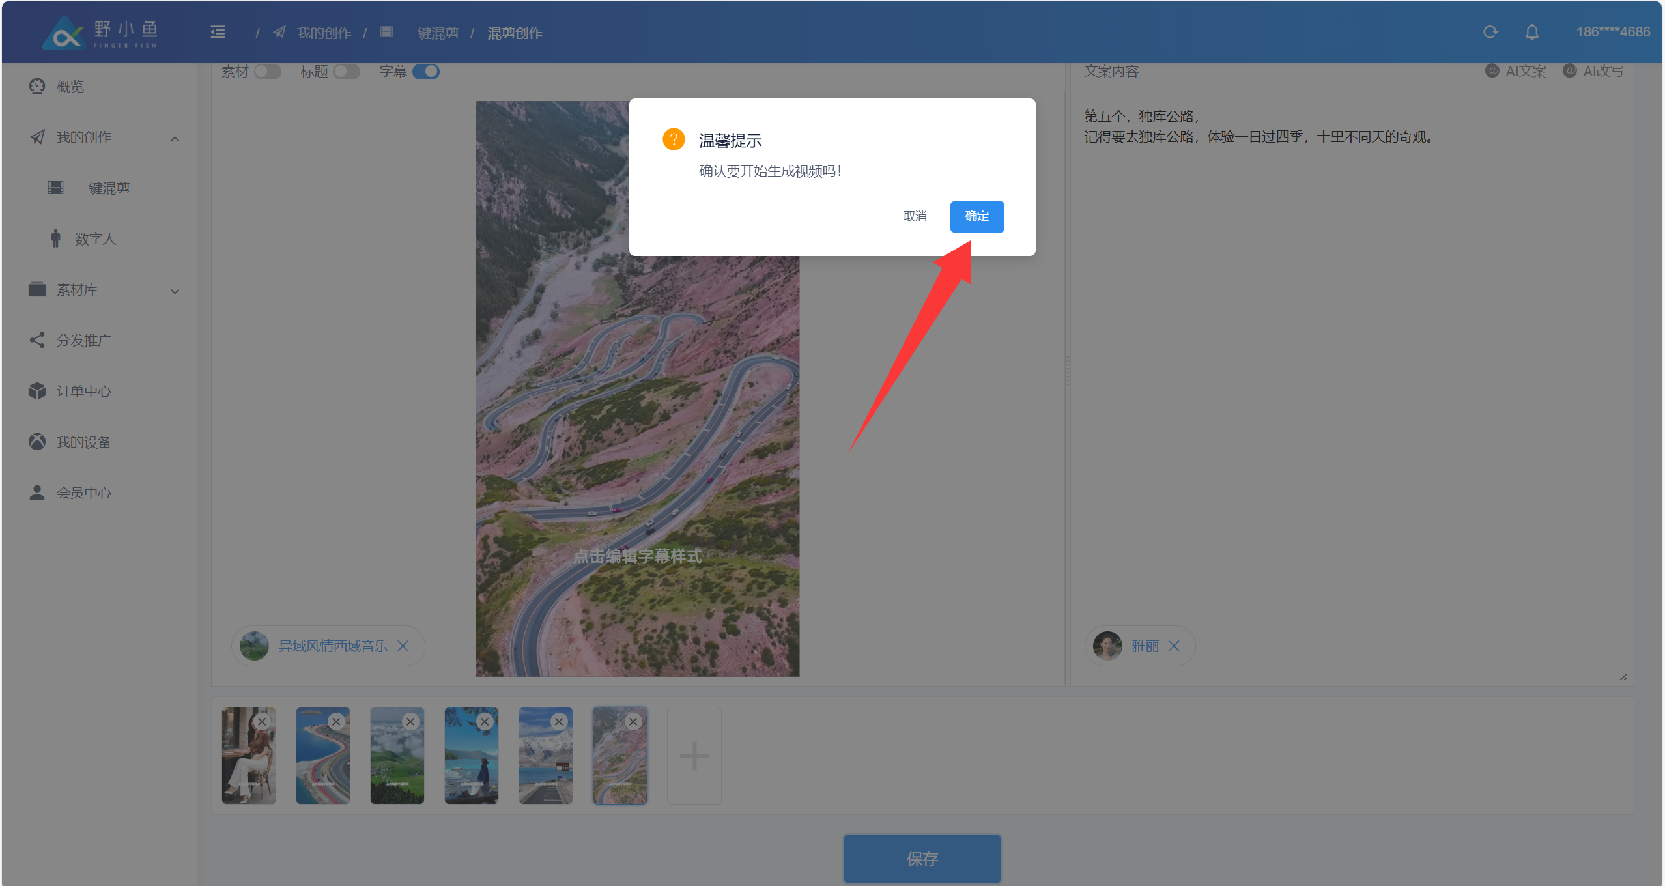Open the account menu 186****4686
Image resolution: width=1665 pixels, height=886 pixels.
coord(1612,32)
